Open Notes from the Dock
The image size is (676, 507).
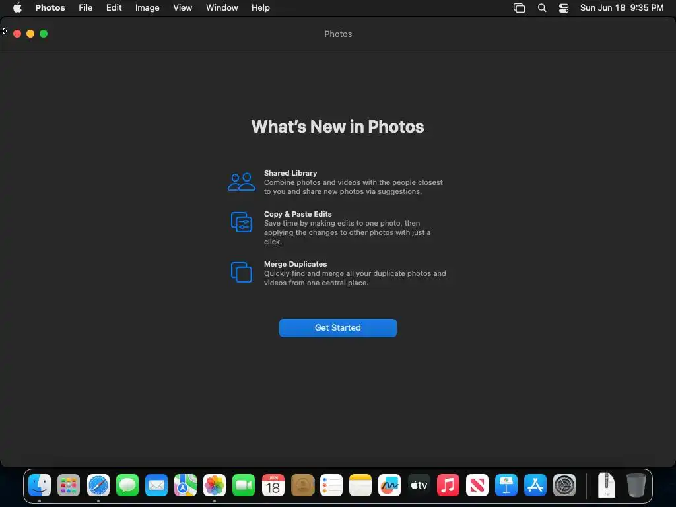tap(360, 485)
